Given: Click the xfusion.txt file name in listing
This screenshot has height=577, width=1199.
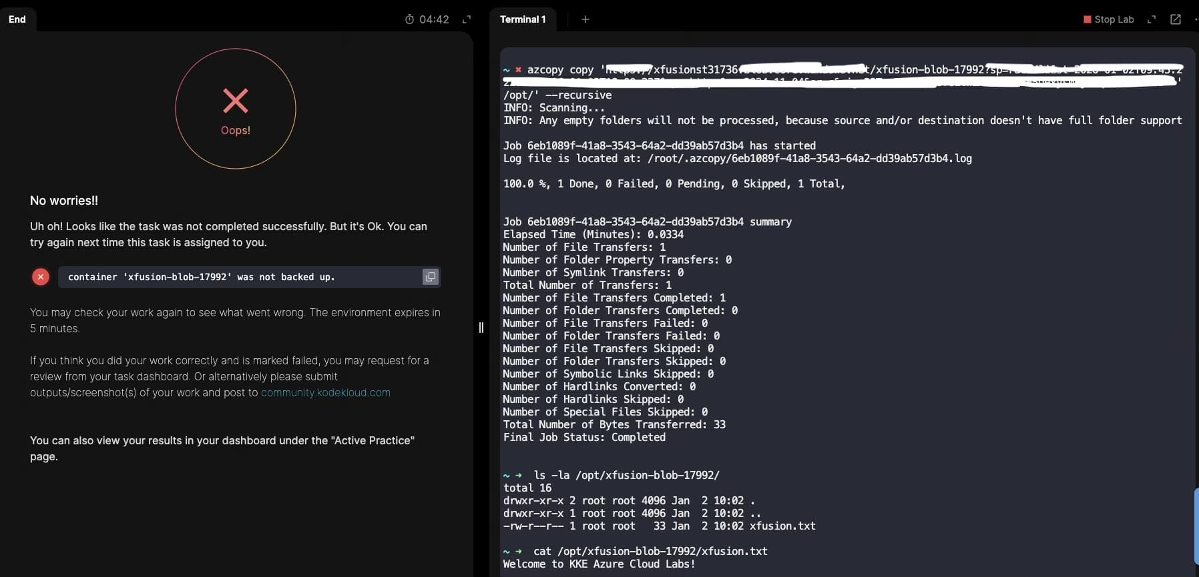Looking at the screenshot, I should [x=782, y=526].
